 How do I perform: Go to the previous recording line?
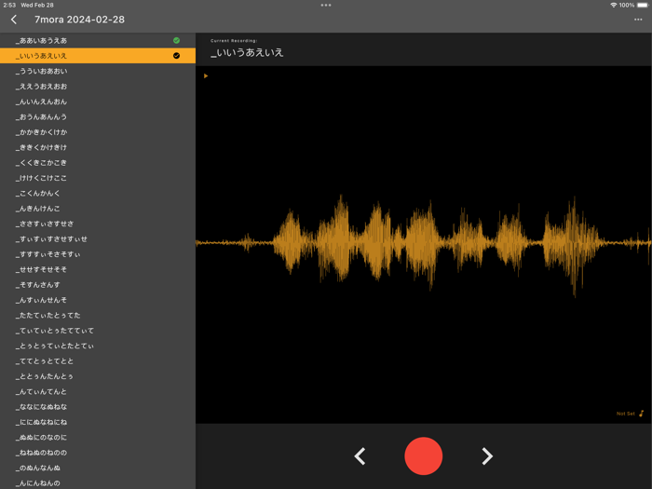[x=360, y=456]
